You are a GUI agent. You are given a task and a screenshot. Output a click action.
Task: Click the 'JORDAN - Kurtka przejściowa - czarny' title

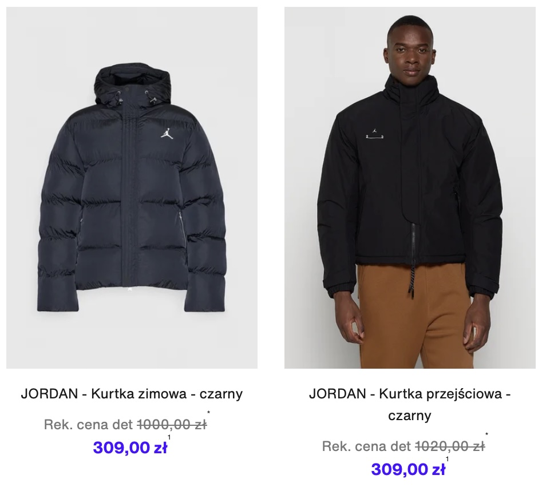tap(410, 405)
